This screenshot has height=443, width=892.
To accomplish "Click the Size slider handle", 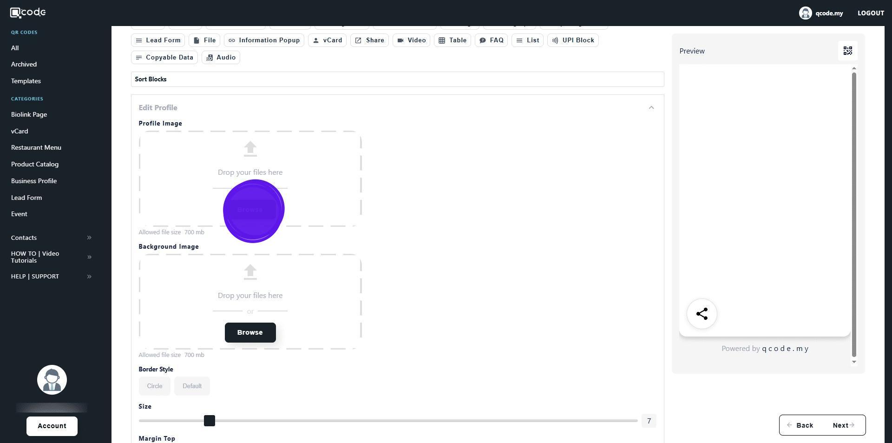I will tap(210, 421).
